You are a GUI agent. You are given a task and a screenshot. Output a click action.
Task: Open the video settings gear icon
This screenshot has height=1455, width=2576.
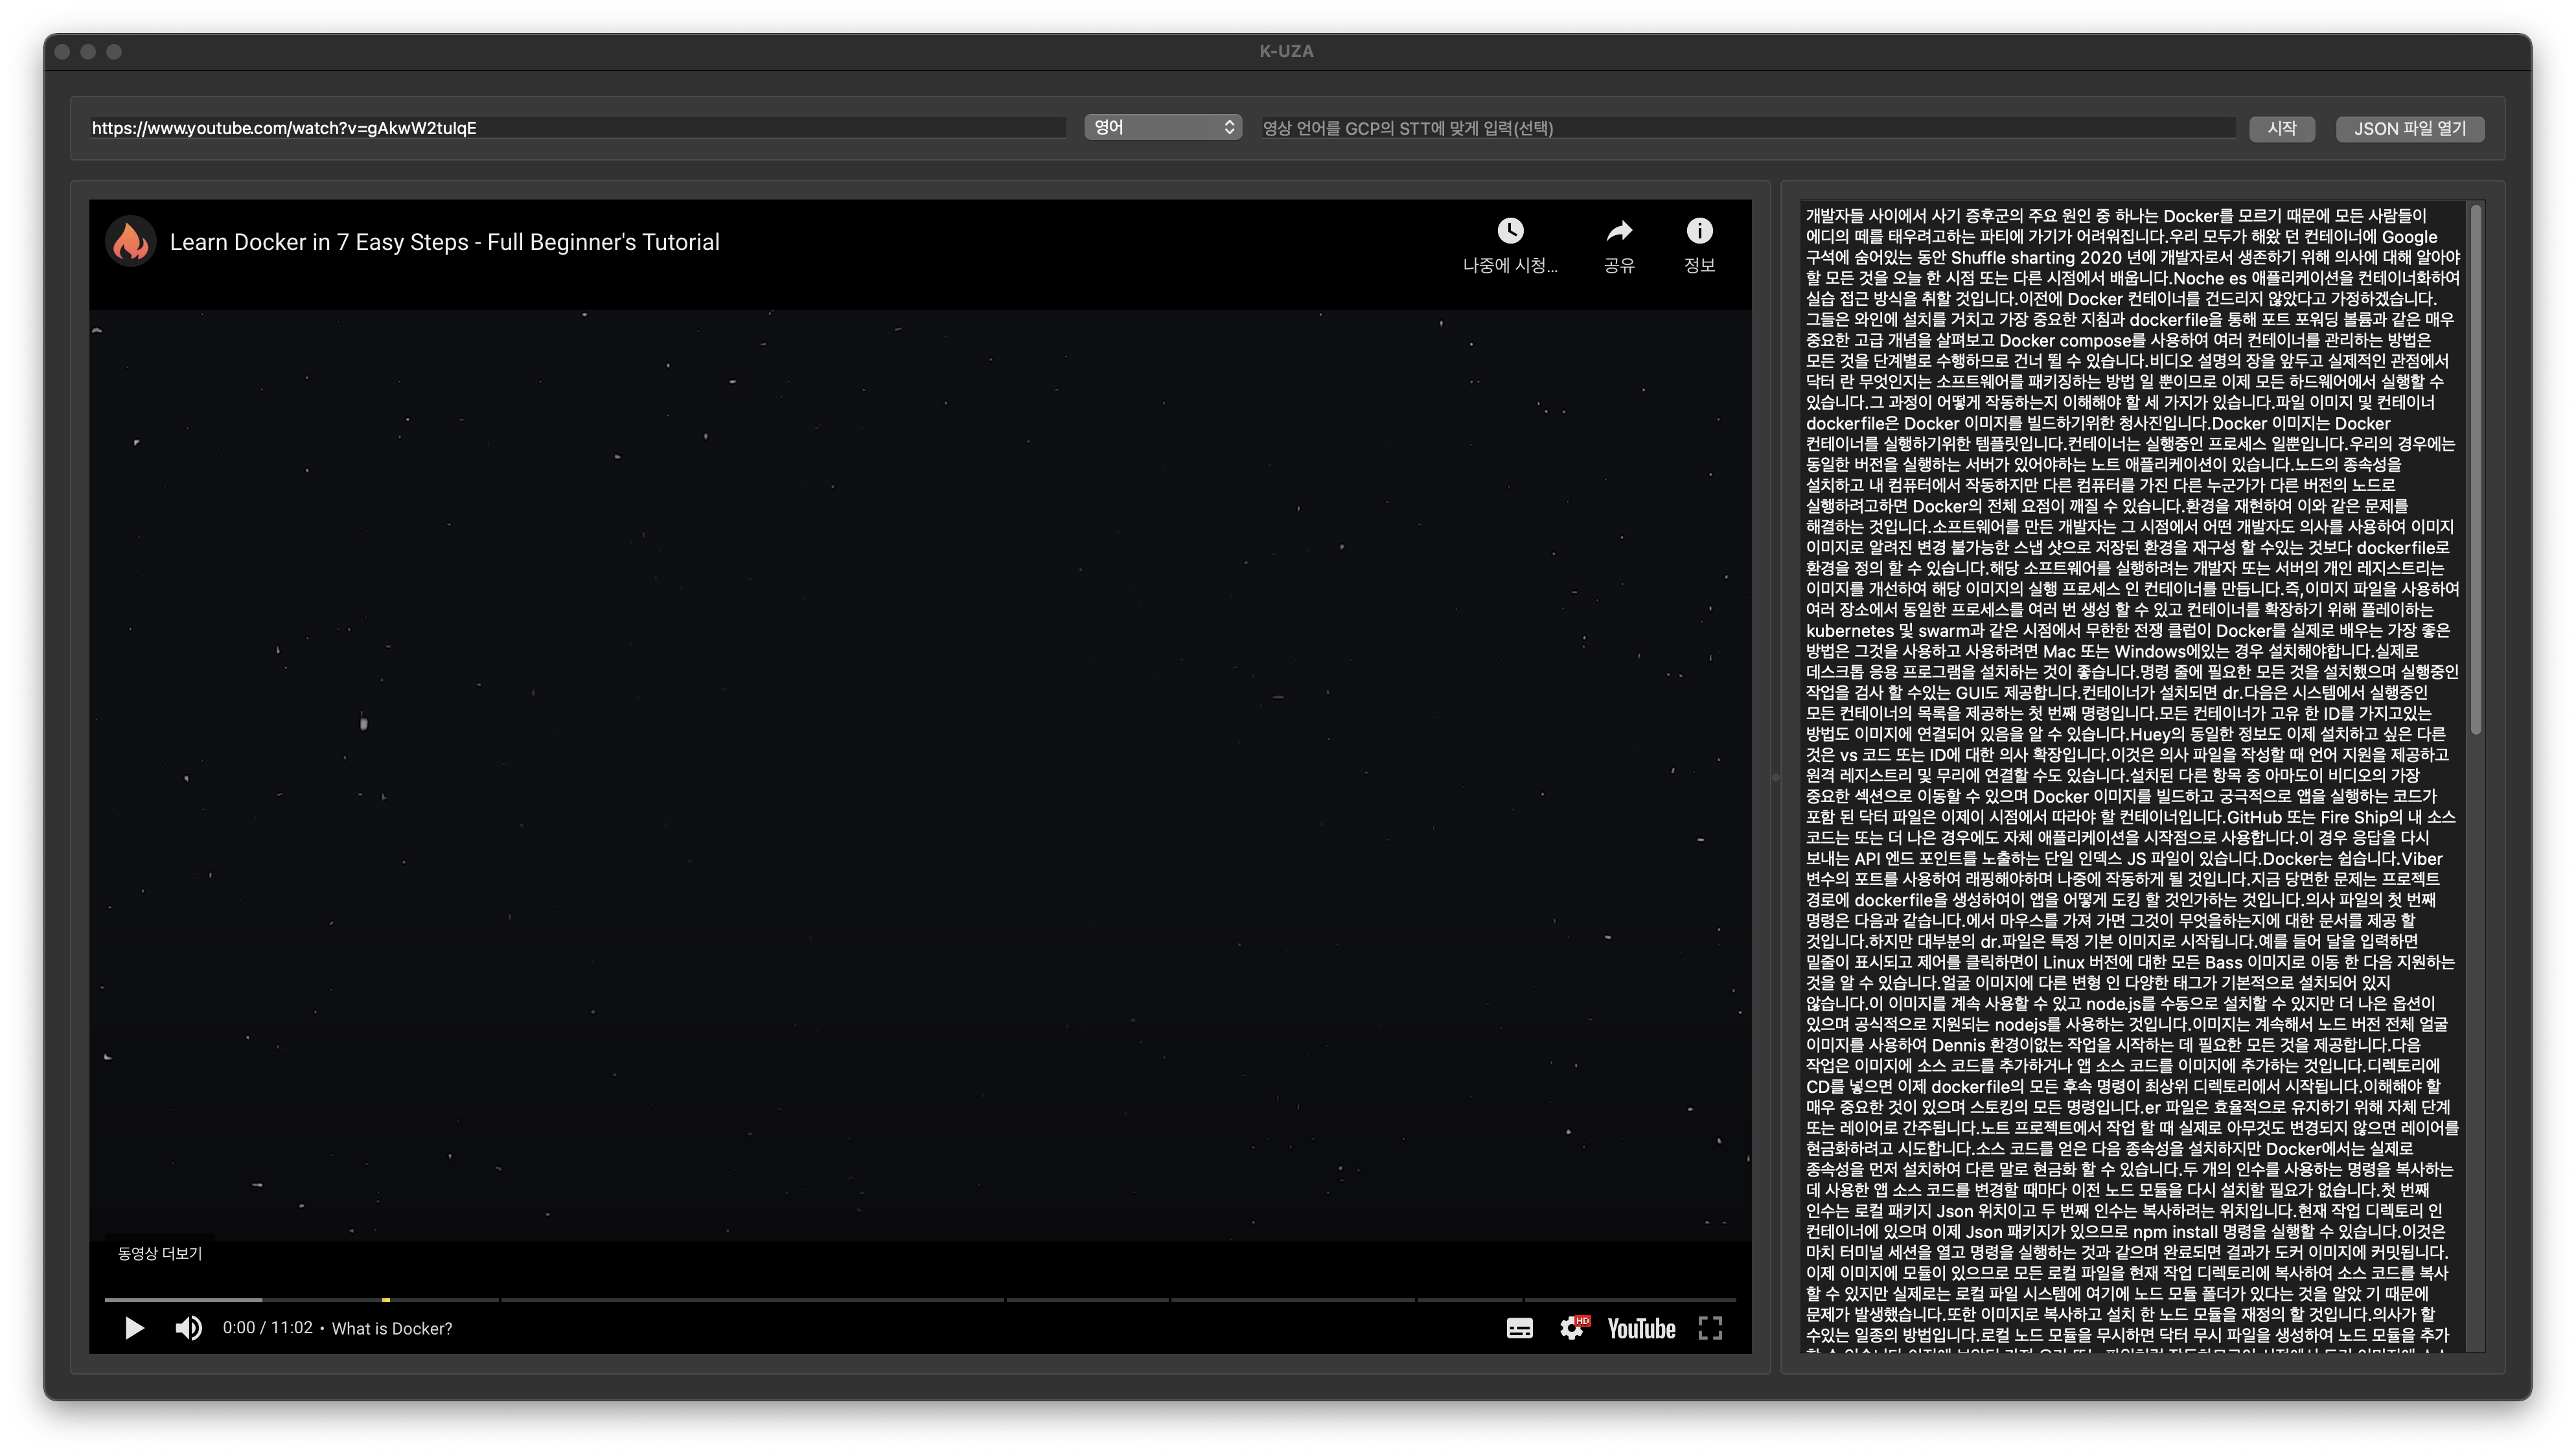[1572, 1328]
